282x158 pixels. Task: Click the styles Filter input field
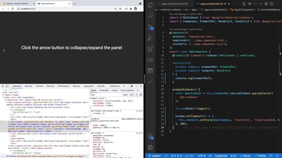(x=106, y=95)
